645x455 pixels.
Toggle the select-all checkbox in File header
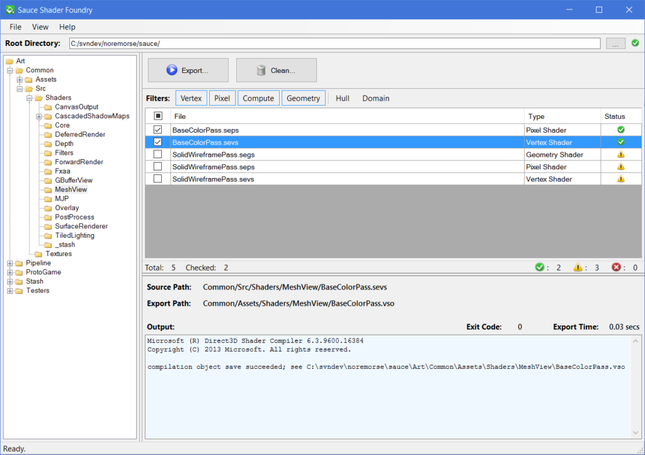click(x=158, y=116)
